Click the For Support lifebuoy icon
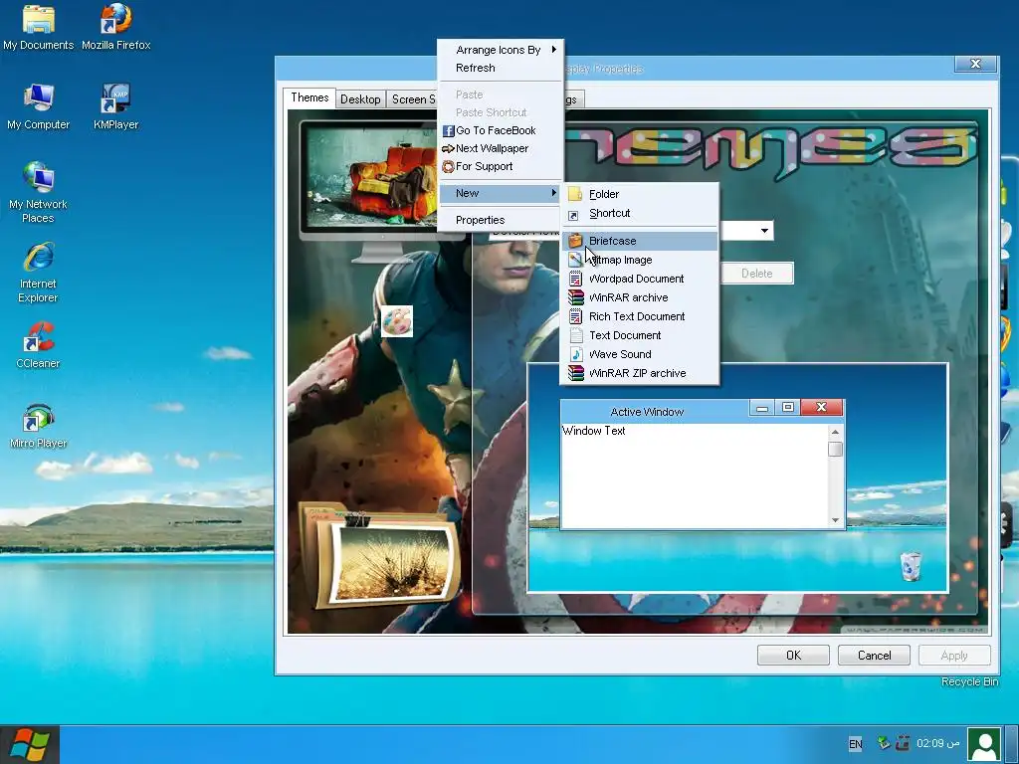This screenshot has height=764, width=1019. coord(448,167)
